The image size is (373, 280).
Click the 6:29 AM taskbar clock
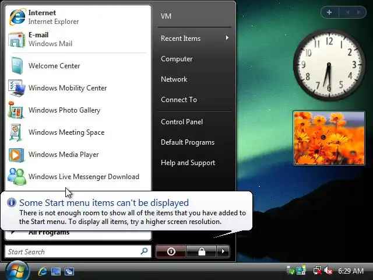click(351, 271)
